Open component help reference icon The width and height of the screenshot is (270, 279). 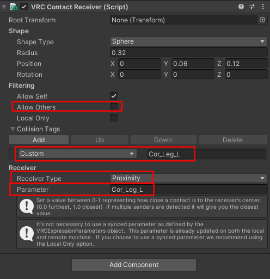241,7
